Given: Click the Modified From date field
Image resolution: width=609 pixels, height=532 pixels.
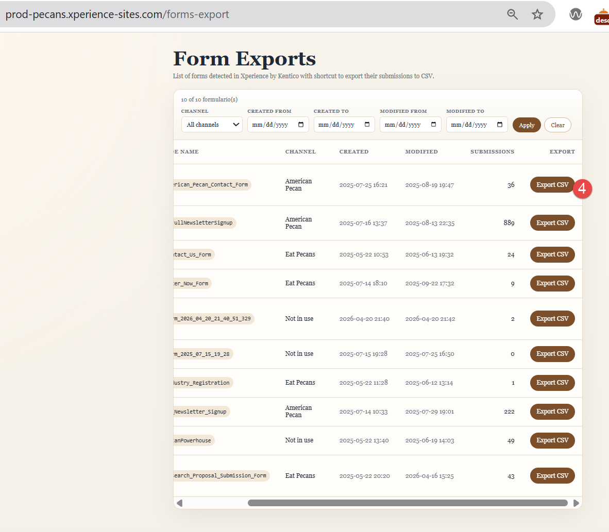Looking at the screenshot, I should [410, 125].
